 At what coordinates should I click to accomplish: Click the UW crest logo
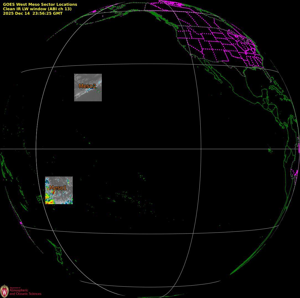click(x=4, y=291)
